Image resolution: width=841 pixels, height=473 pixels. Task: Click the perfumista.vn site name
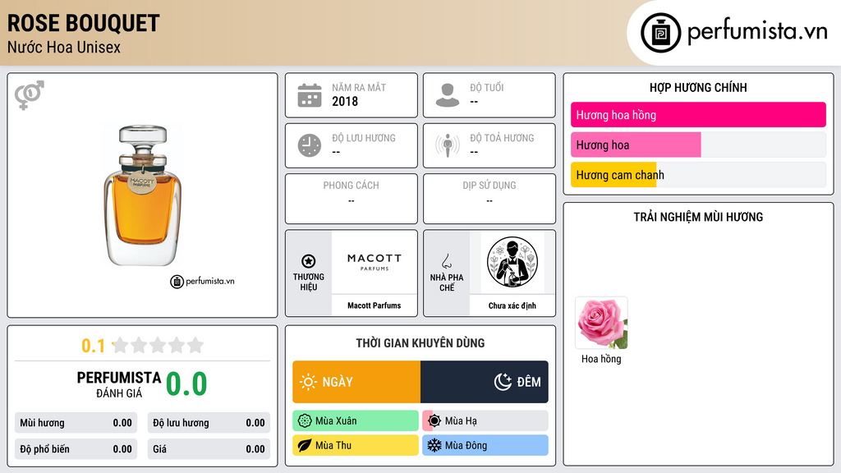pyautogui.click(x=757, y=31)
